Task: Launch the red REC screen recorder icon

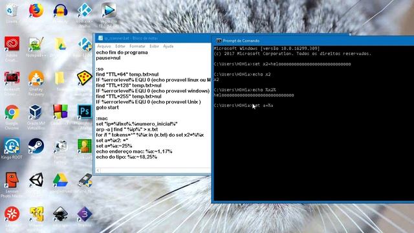Action: click(12, 78)
